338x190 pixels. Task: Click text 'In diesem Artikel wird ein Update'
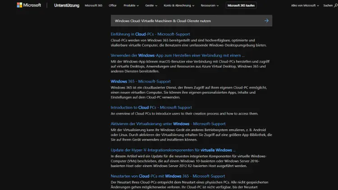click(137, 156)
